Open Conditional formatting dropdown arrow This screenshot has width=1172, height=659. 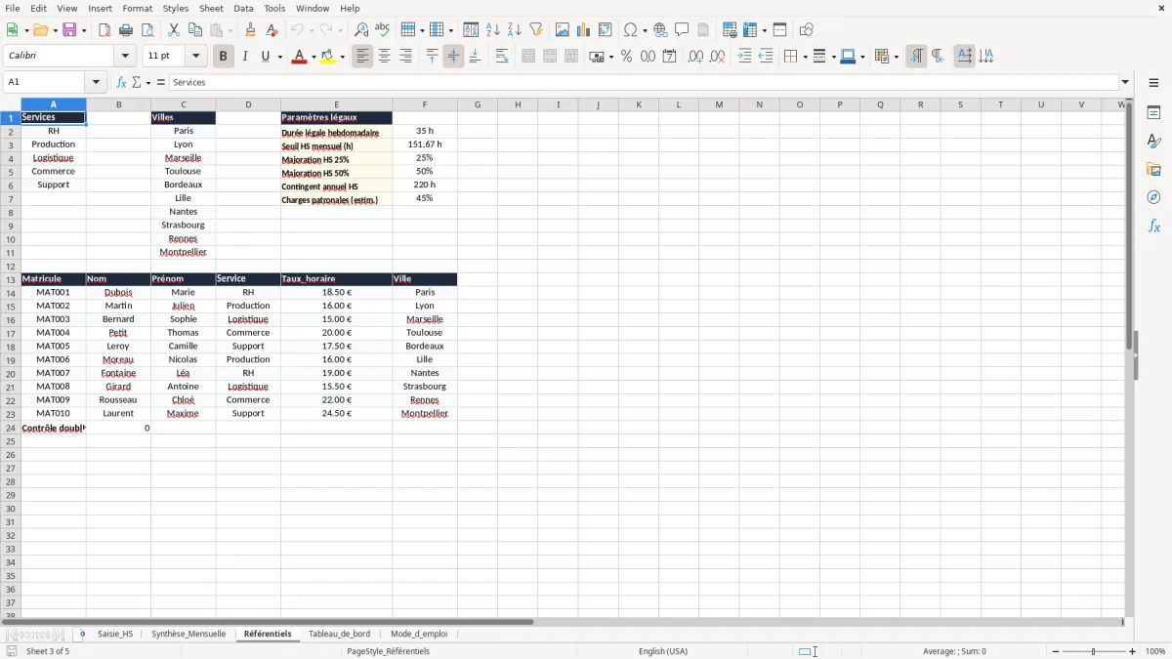point(896,57)
